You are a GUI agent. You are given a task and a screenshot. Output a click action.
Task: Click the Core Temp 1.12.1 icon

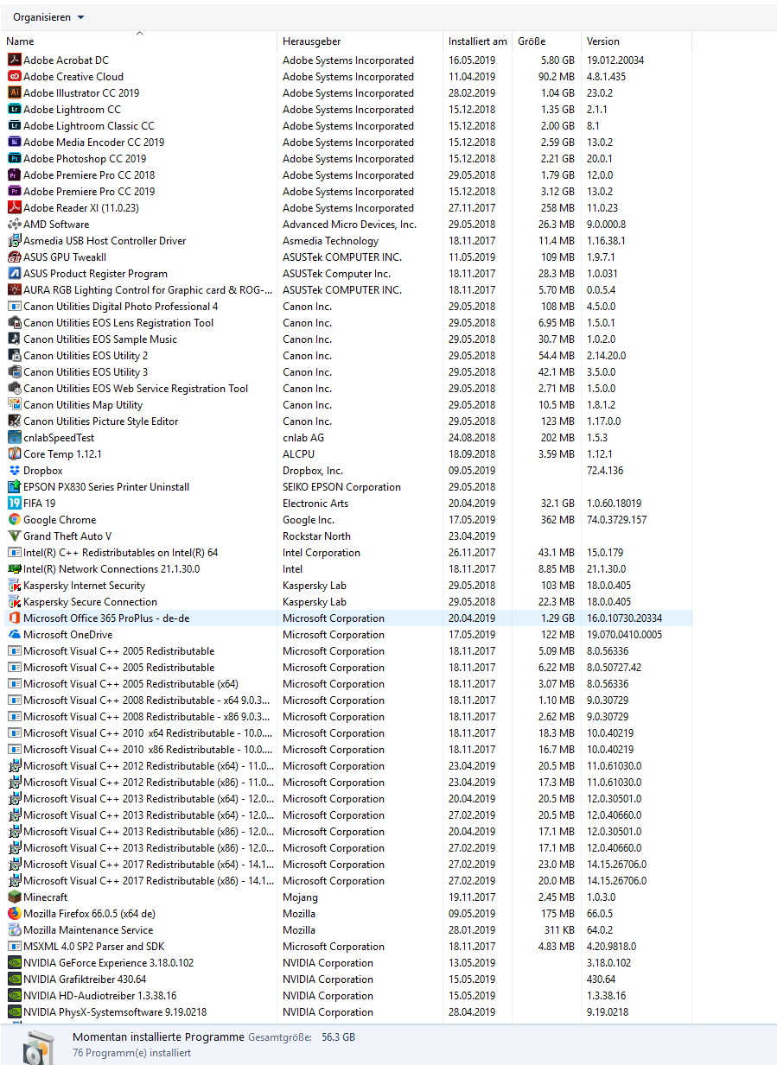(x=15, y=454)
